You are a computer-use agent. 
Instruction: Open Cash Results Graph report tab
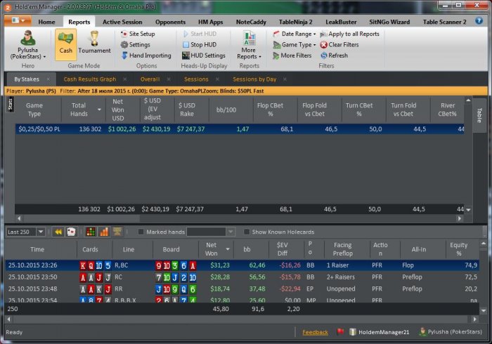pos(90,79)
